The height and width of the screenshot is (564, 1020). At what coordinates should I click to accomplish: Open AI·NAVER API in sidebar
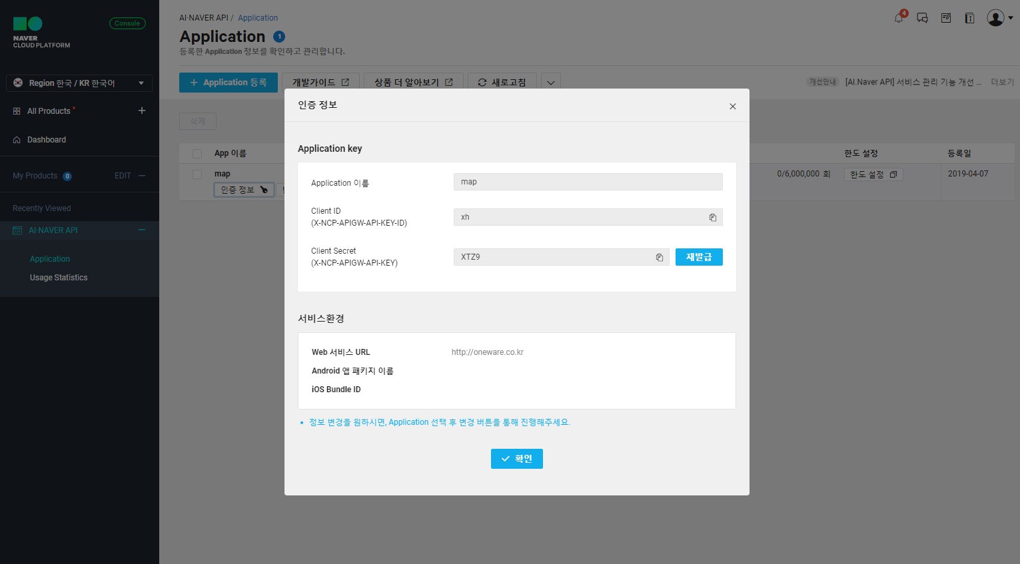tap(53, 230)
